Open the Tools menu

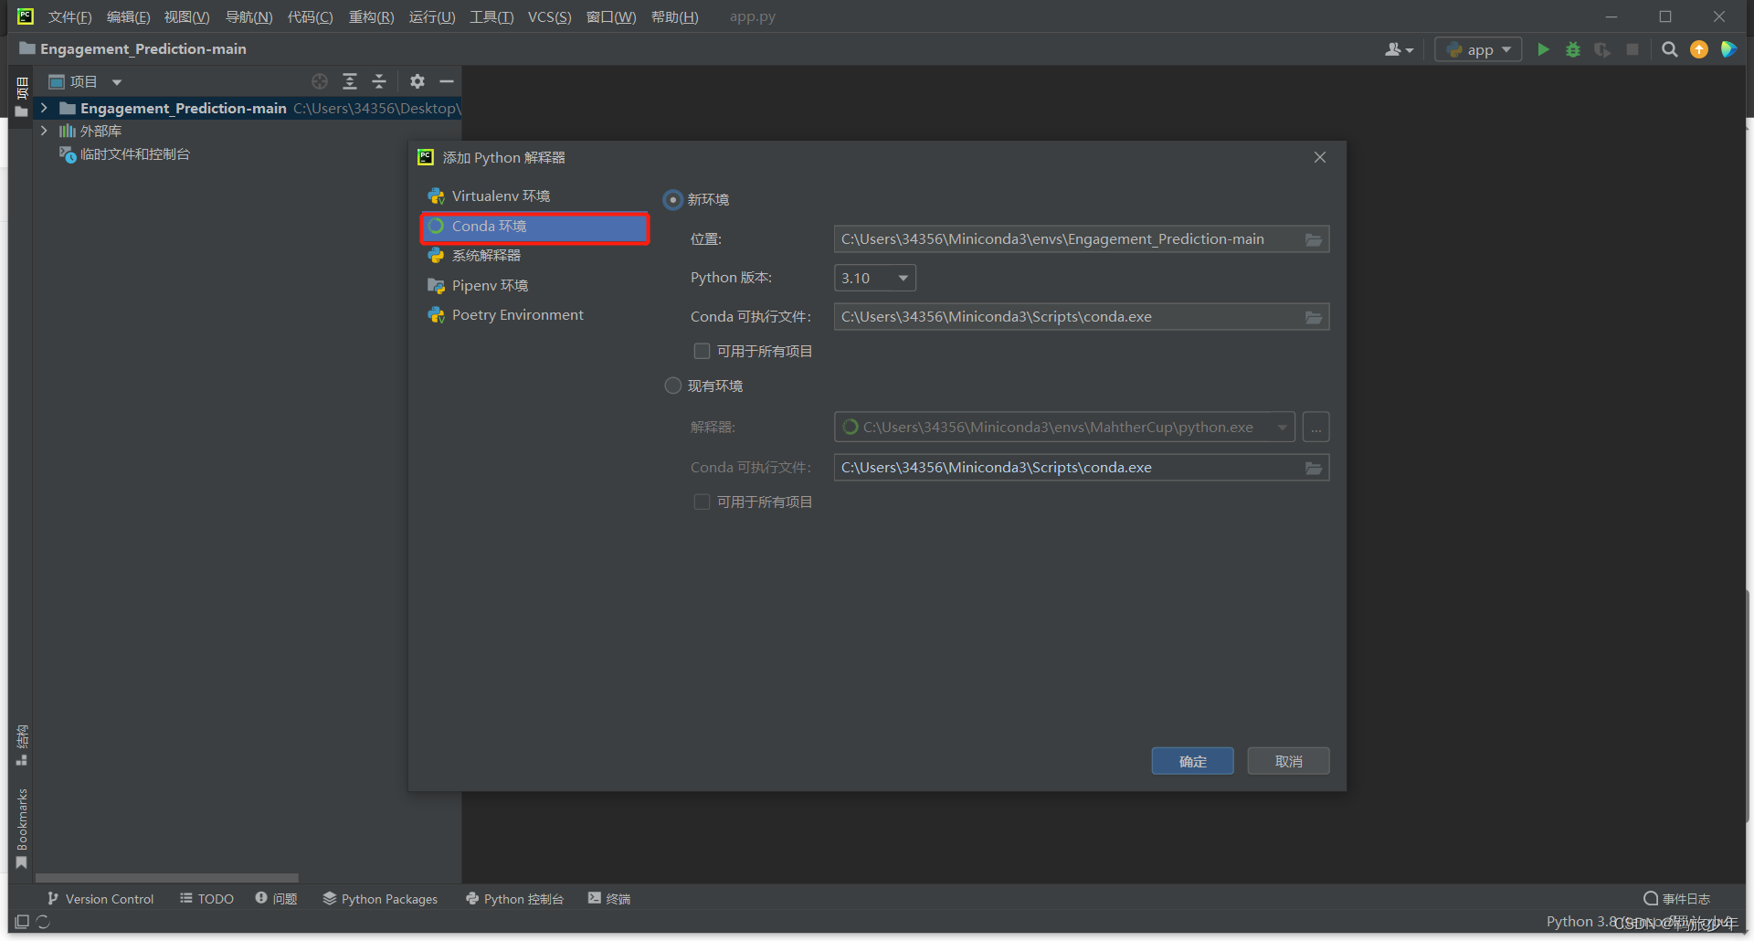click(x=491, y=16)
